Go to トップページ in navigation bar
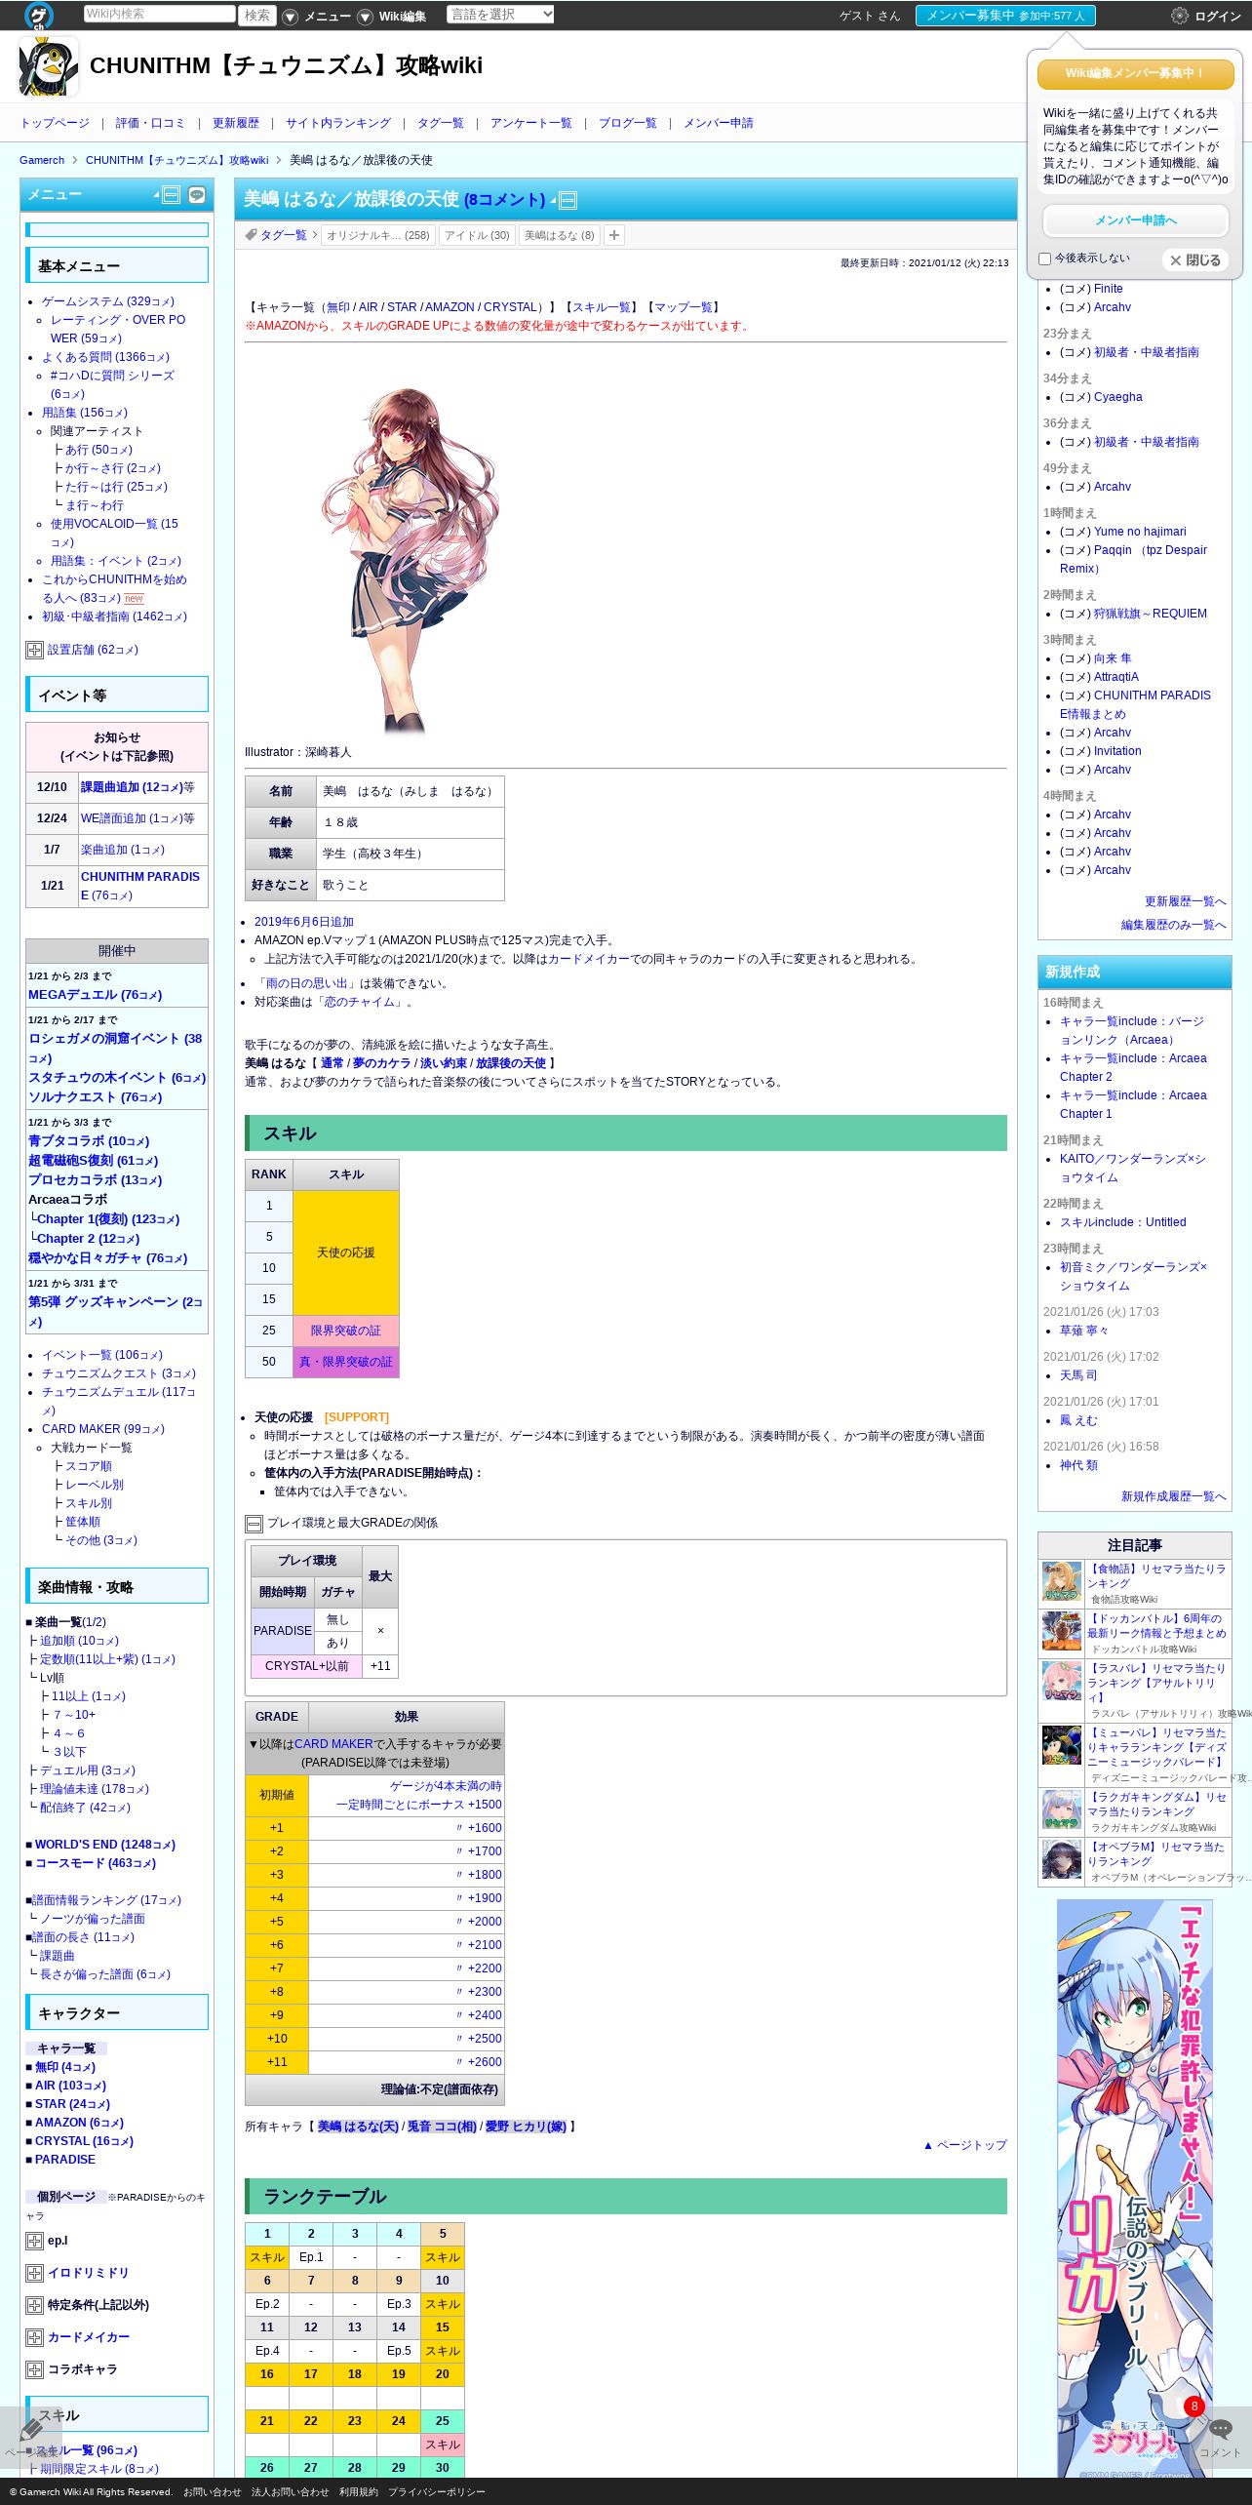 tap(55, 123)
